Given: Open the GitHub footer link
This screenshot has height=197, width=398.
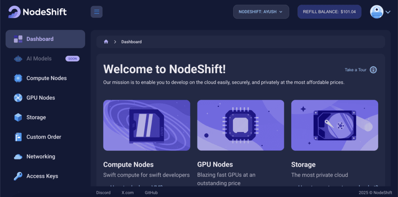Looking at the screenshot, I should 151,193.
